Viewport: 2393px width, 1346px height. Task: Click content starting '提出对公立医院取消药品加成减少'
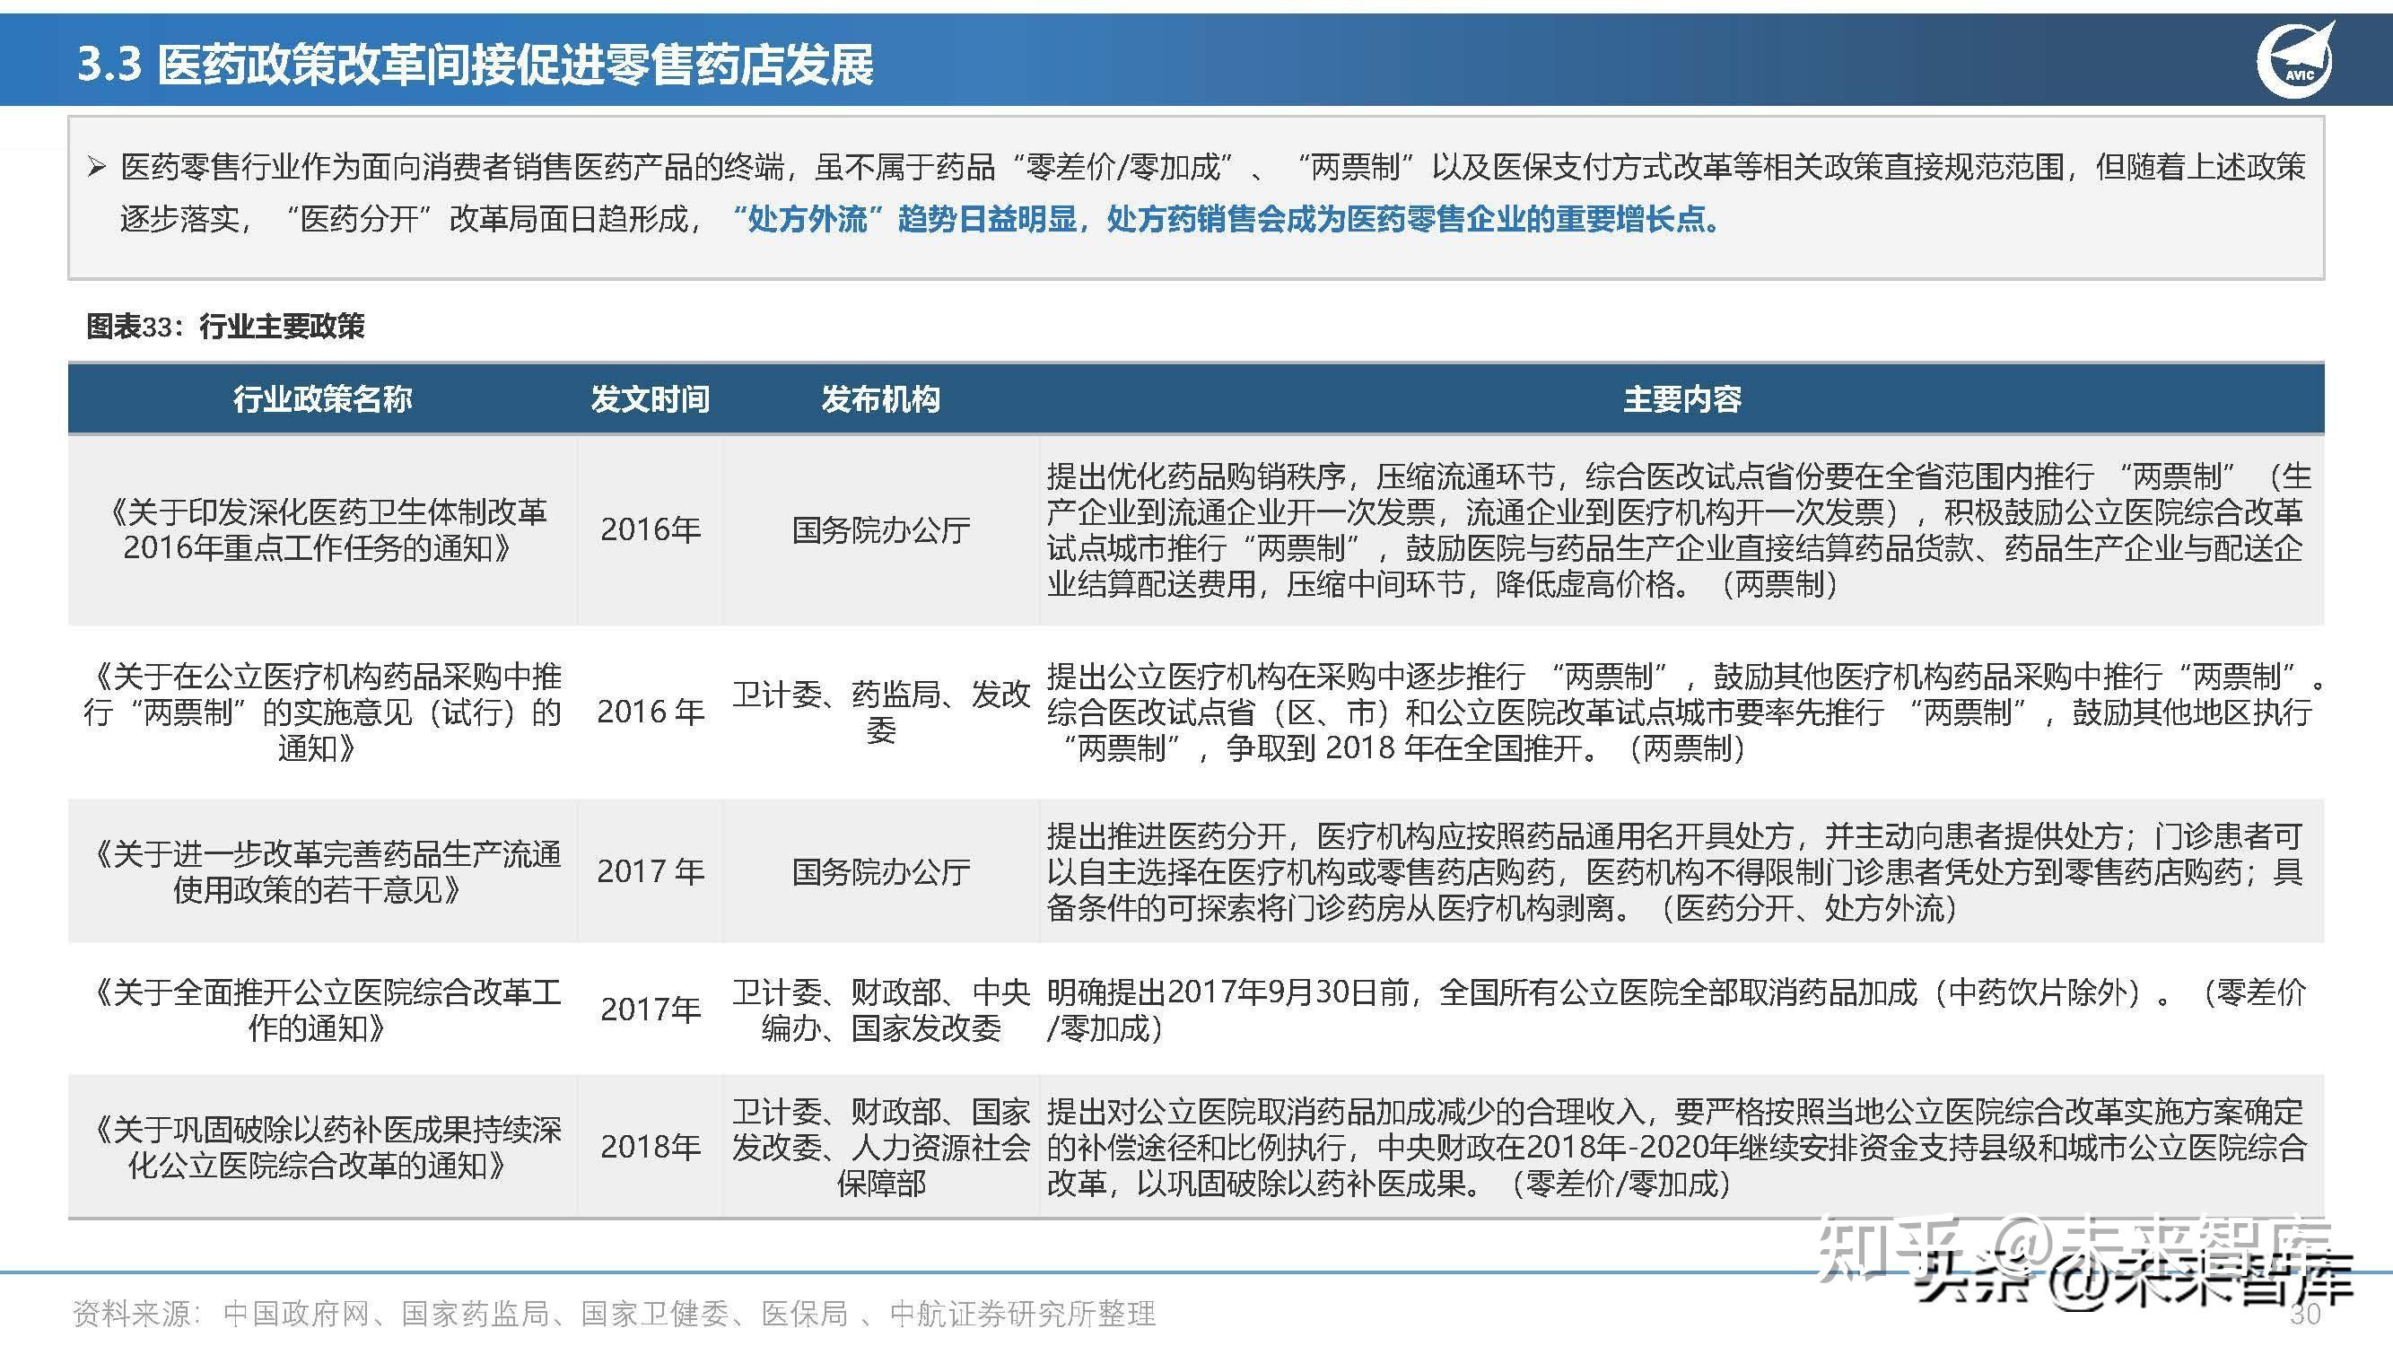[1676, 1147]
